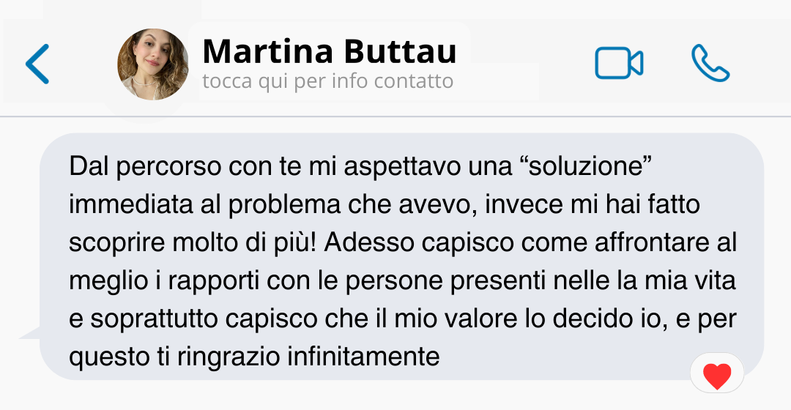Tap "tocca qui per info contatto"
This screenshot has height=410, width=791.
tap(328, 81)
